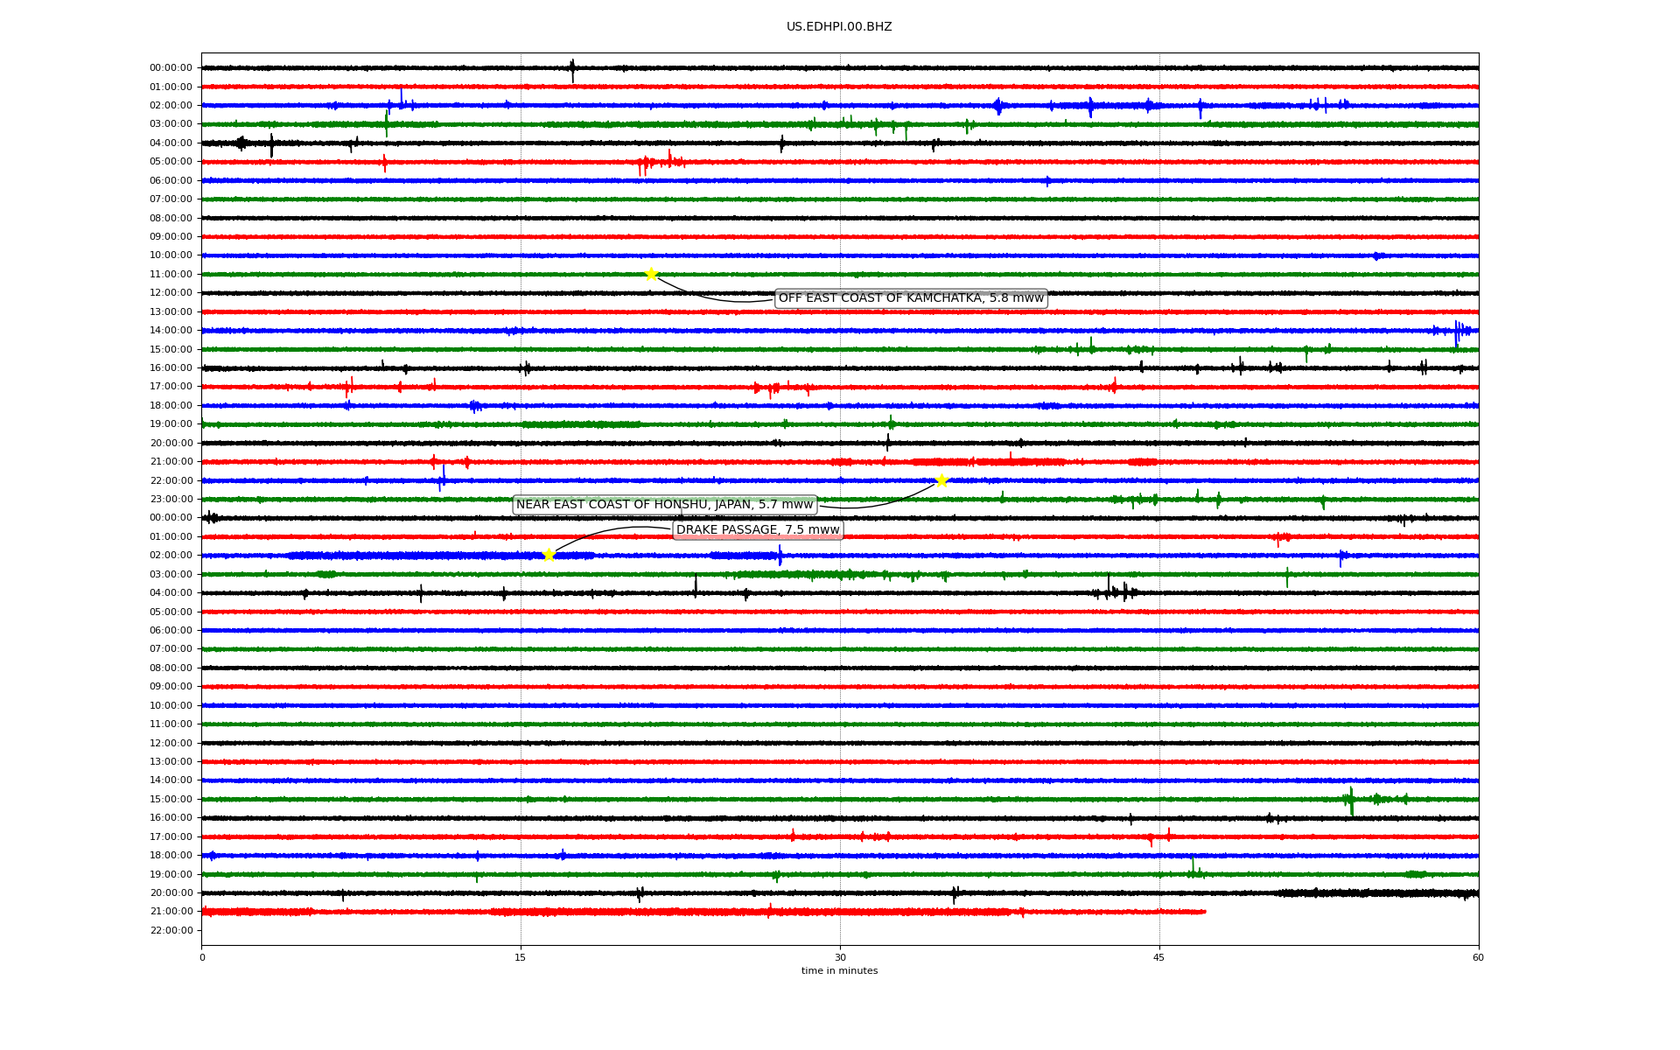Viewport: 1680px width, 1050px height.
Task: Click the 01:00:00 label directly above the Drake Passage row
Action: tap(171, 537)
